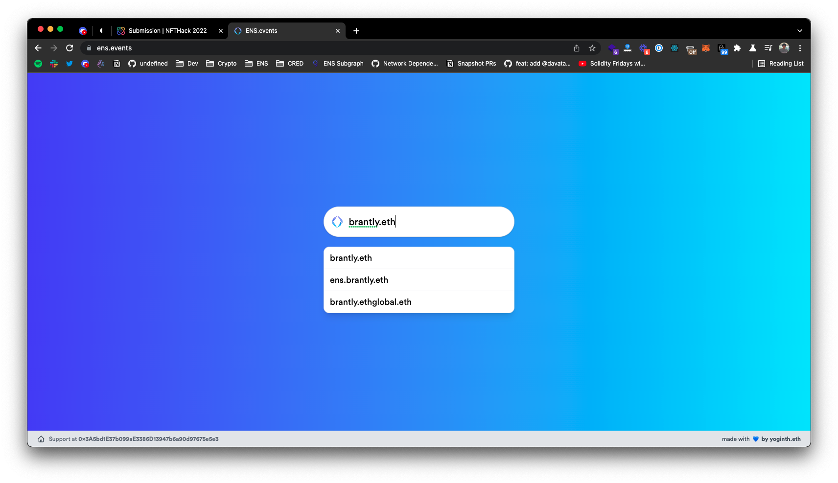Image resolution: width=838 pixels, height=483 pixels.
Task: Open the Snapshot PRs bookmark
Action: tap(471, 64)
